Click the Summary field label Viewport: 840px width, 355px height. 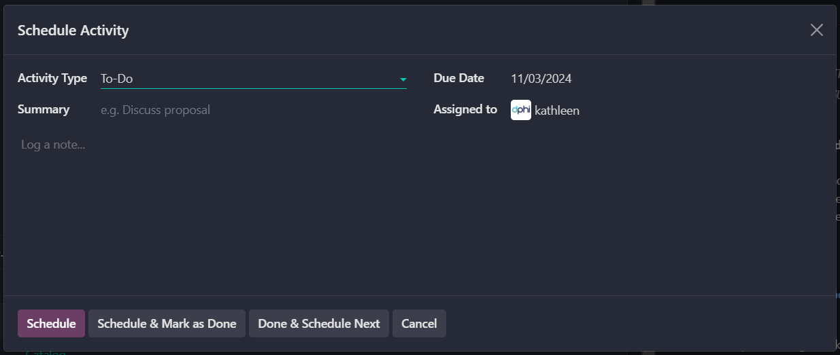[x=44, y=109]
